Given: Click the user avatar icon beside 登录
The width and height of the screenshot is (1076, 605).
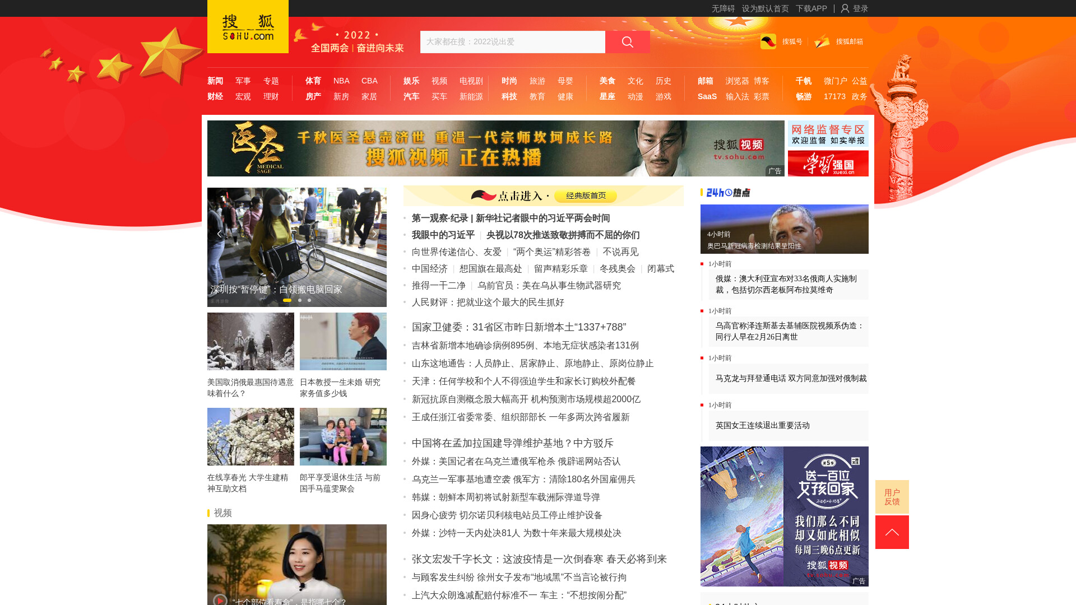Looking at the screenshot, I should click(x=845, y=8).
